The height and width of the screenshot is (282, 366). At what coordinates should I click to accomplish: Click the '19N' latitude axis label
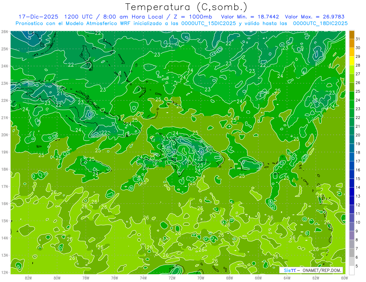pos(4,152)
